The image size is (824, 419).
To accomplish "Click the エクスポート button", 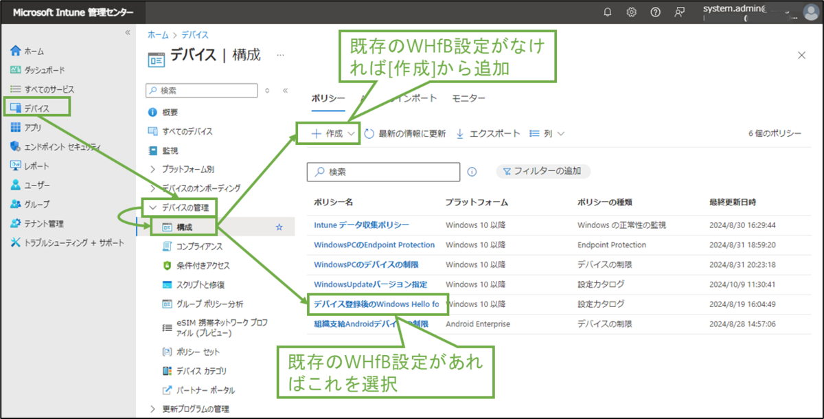I will pos(488,133).
